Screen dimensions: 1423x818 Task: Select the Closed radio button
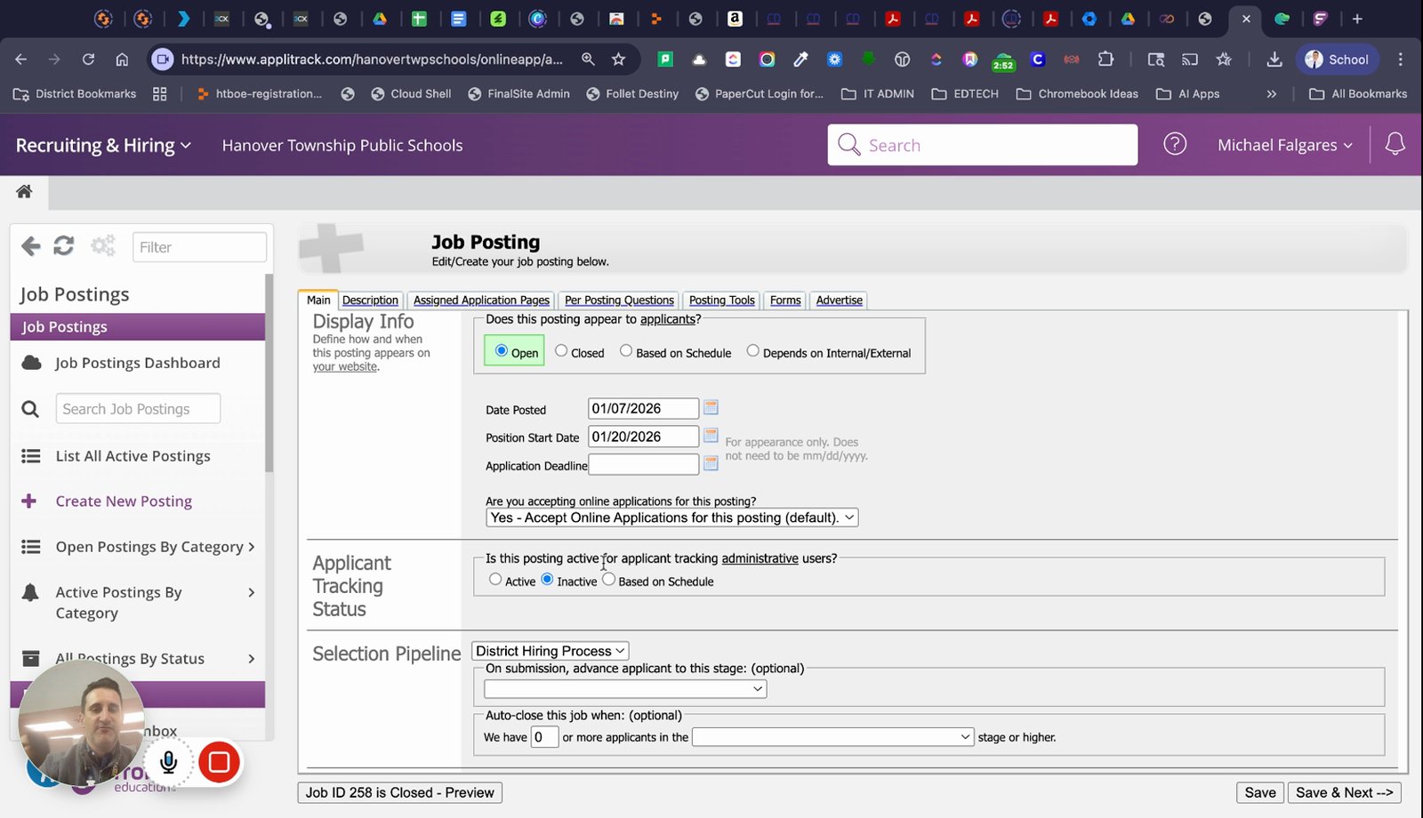561,351
